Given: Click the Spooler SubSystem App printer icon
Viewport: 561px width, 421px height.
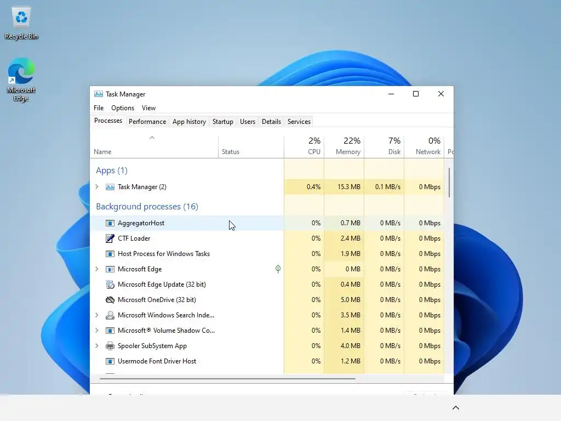Looking at the screenshot, I should click(x=110, y=346).
